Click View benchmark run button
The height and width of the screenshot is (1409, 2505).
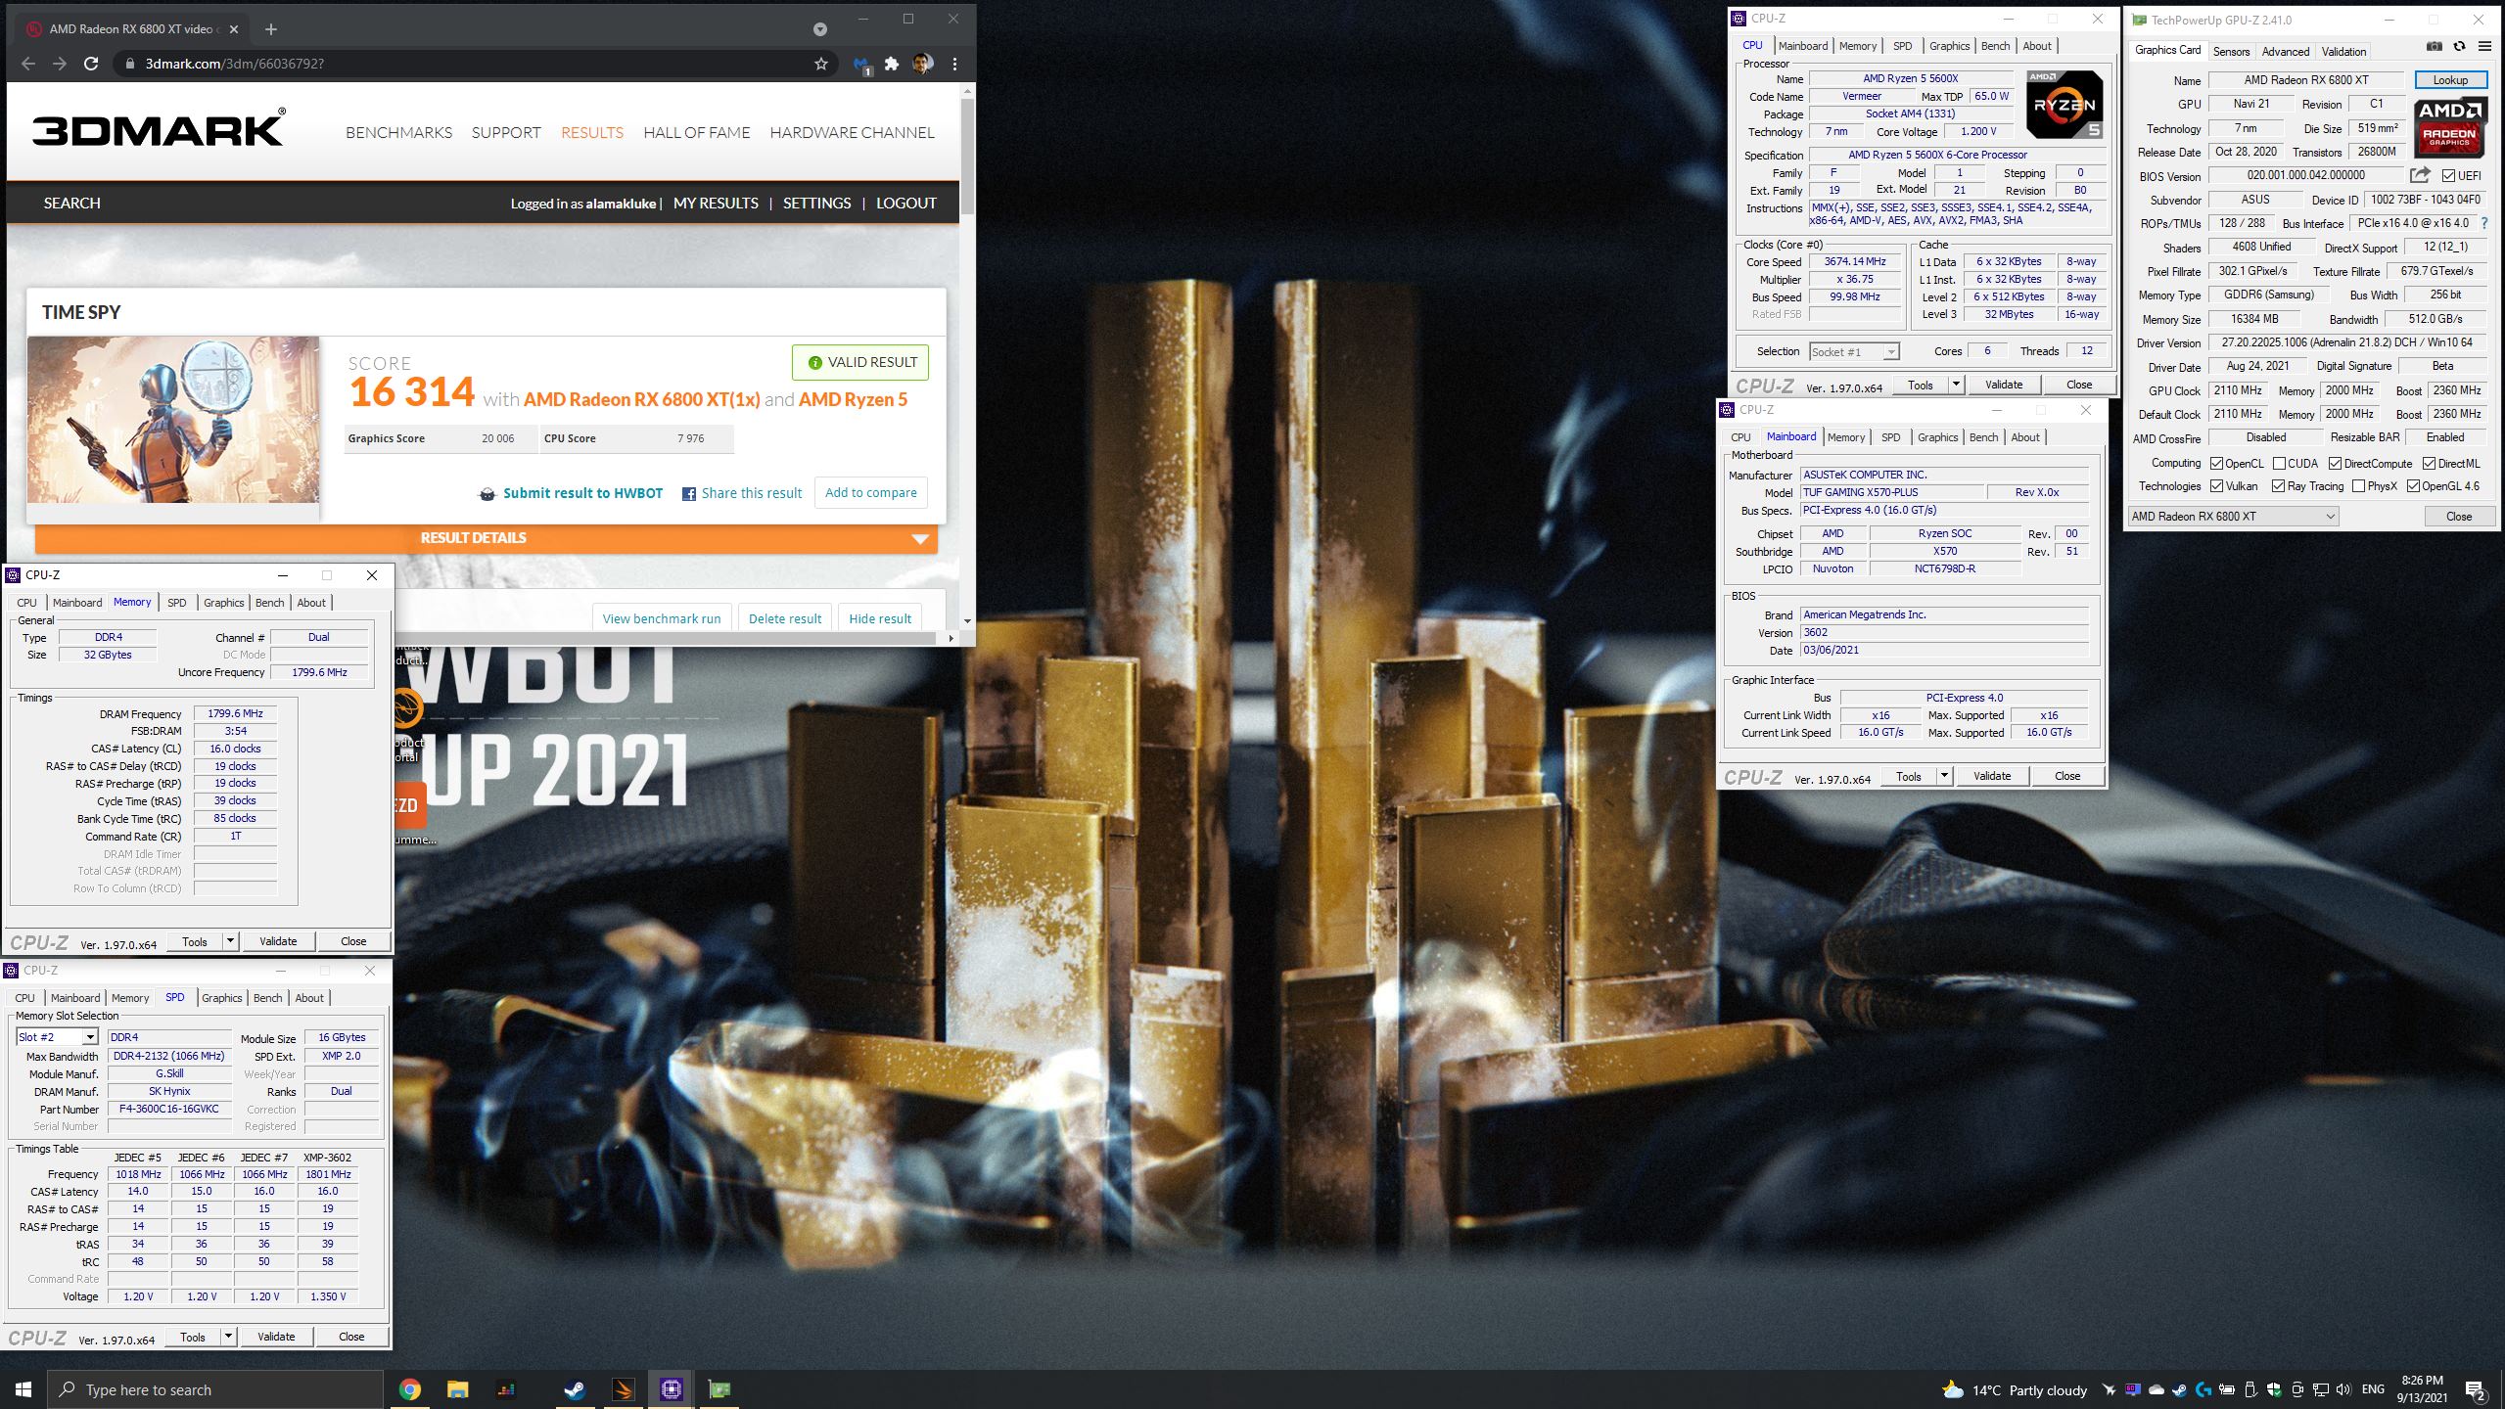[662, 618]
